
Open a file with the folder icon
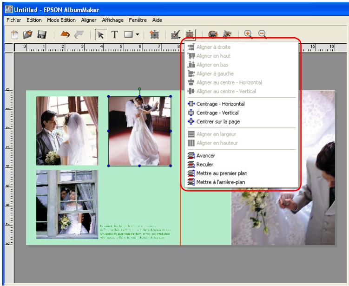(x=28, y=34)
